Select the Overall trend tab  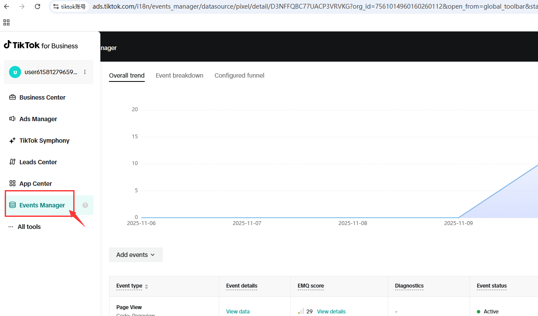127,75
